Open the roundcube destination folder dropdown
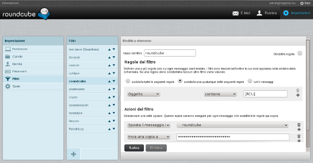Image resolution: width=313 pixels, height=163 pixels. [x=233, y=125]
